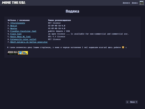Viewport: 145px width, 109px height.
Task: Click the MINE THE ED! site logo
Action: click(14, 3)
